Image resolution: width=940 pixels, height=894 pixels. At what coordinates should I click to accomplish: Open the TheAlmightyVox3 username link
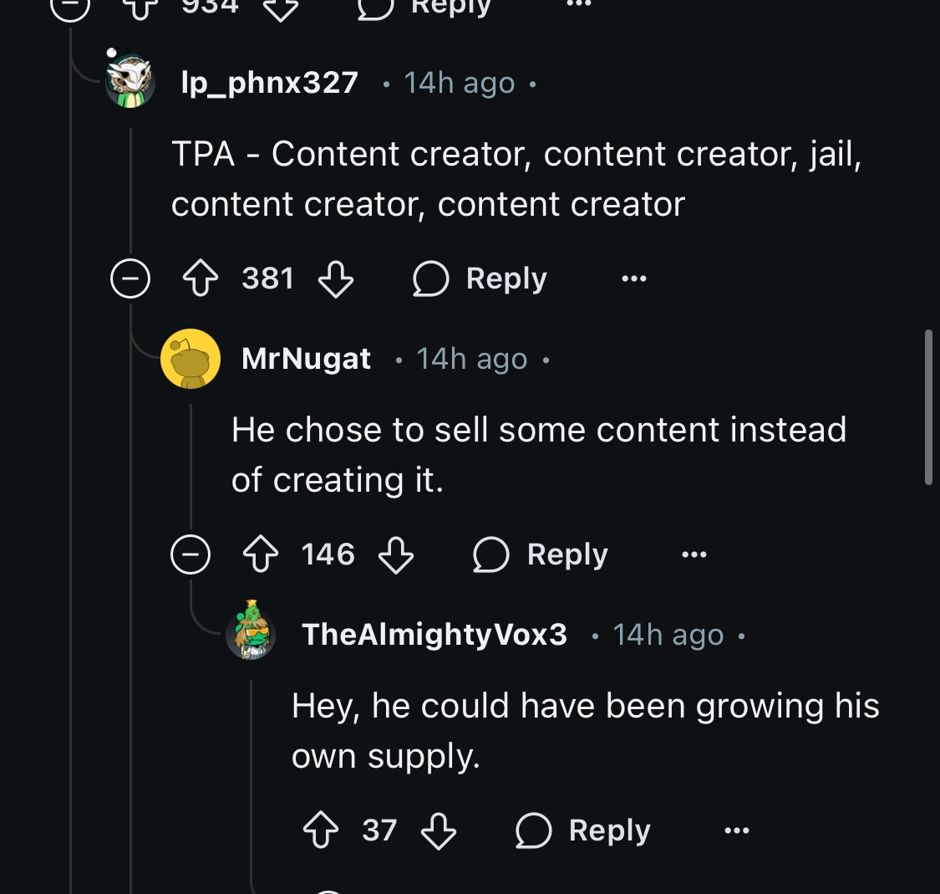point(434,635)
